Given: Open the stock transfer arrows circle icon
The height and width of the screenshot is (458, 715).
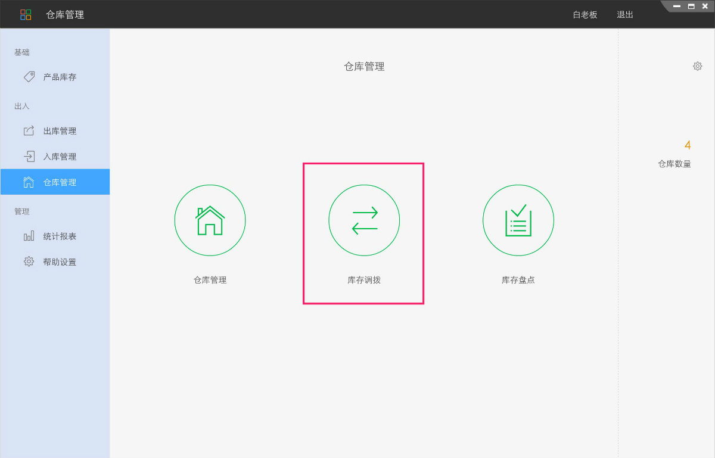Looking at the screenshot, I should pos(364,220).
